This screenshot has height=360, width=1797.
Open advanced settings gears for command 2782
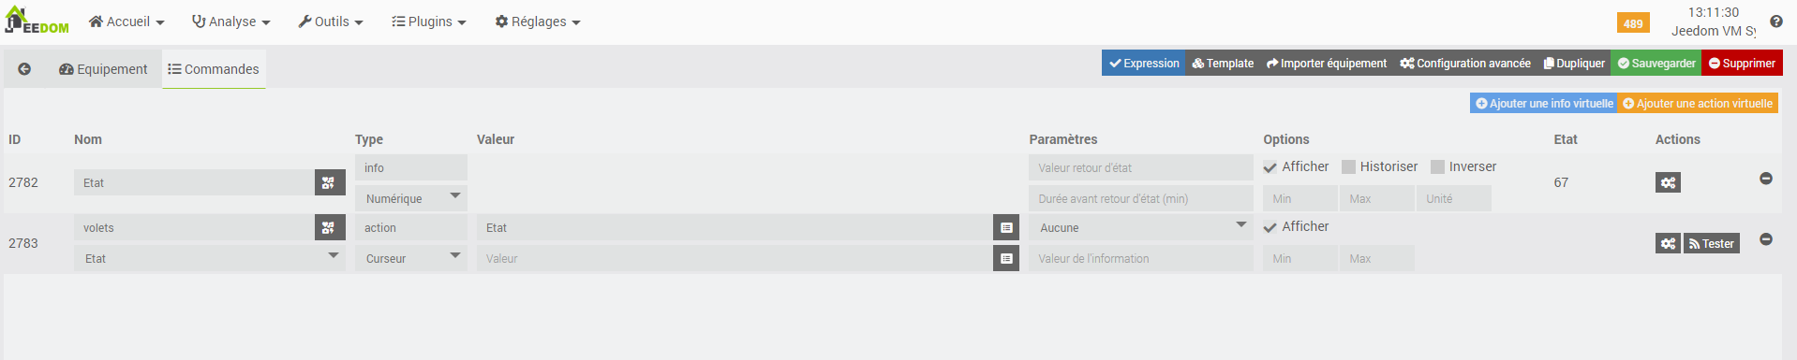coord(1668,182)
